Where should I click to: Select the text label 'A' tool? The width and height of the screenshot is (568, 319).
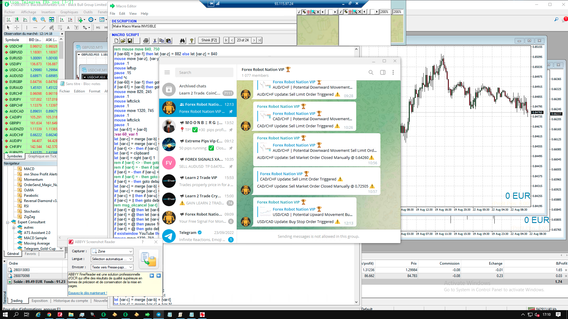(68, 27)
